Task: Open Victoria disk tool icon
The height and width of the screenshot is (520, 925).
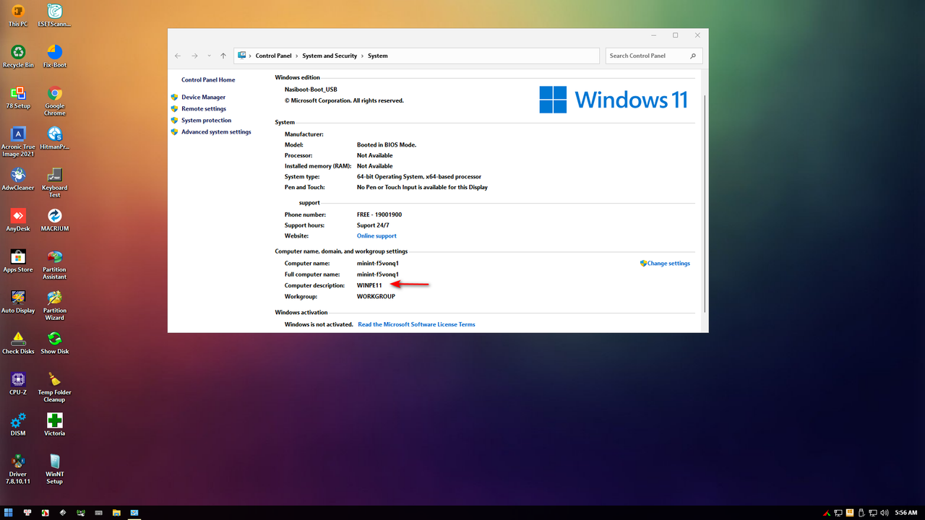Action: (54, 425)
